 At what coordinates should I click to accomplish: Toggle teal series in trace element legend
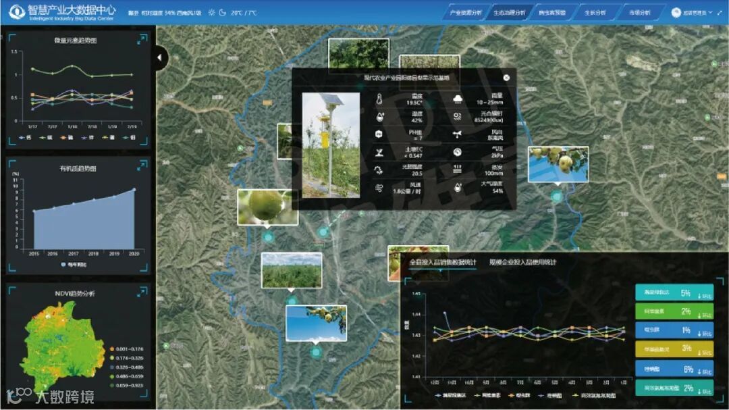(129, 137)
